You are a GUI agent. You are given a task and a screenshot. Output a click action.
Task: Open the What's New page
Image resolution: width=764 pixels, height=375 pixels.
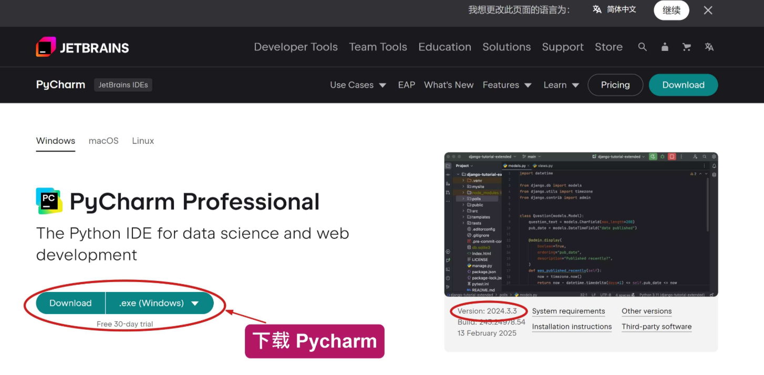449,85
